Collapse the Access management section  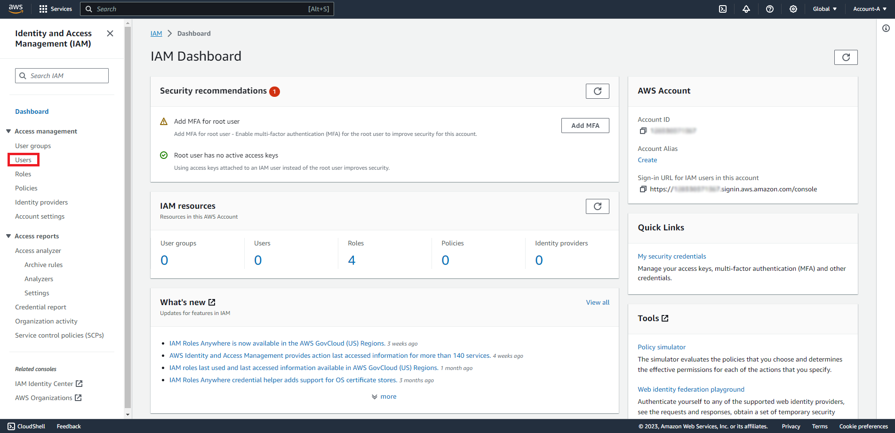click(8, 131)
